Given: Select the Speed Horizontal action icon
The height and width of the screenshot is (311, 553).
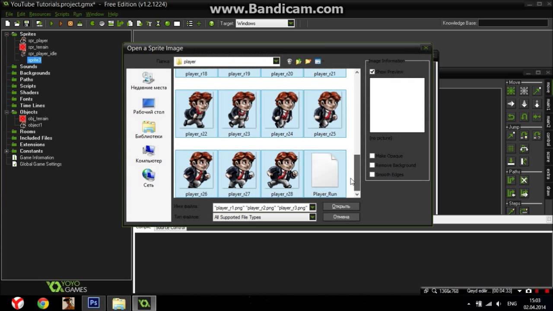Looking at the screenshot, I should click(x=511, y=104).
